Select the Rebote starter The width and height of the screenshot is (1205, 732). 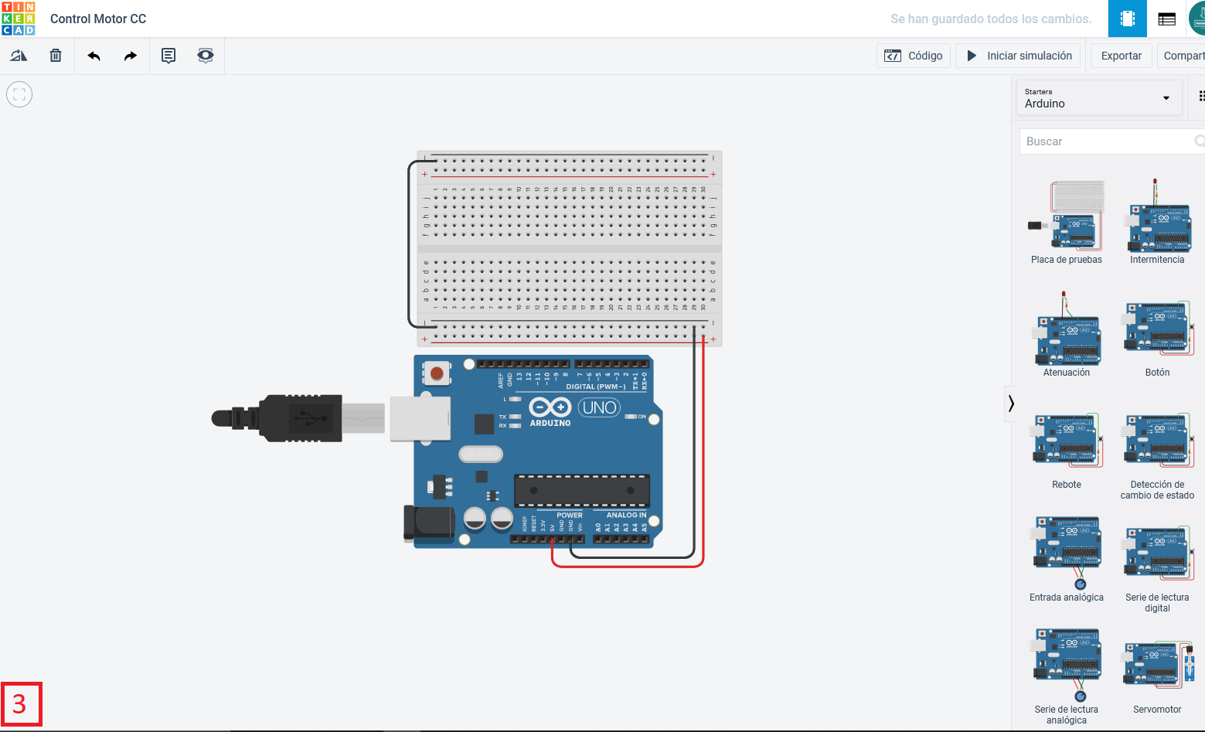point(1067,451)
